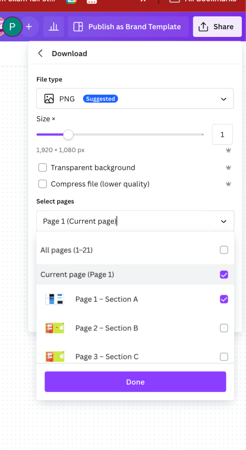Enable Transparent background checkbox
Viewport: 246px width, 450px height.
(43, 168)
